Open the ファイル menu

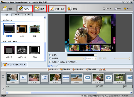107,9
